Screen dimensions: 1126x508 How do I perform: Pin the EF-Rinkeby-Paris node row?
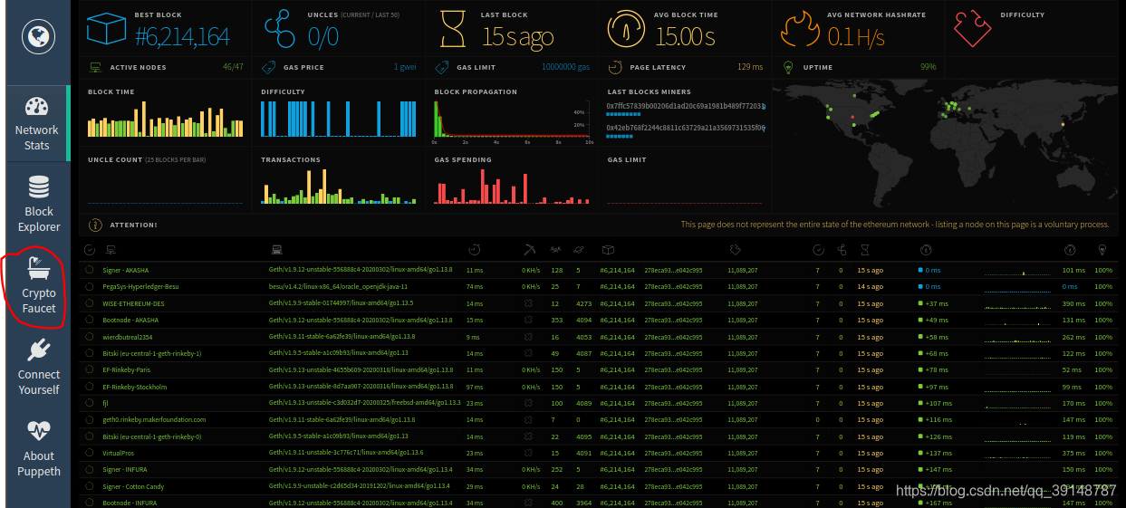coord(89,369)
